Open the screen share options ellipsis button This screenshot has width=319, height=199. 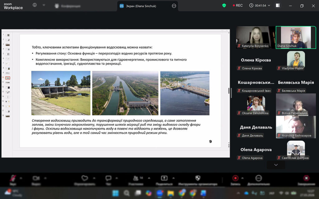point(174,6)
